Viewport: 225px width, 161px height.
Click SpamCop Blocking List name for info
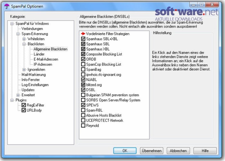point(104,64)
